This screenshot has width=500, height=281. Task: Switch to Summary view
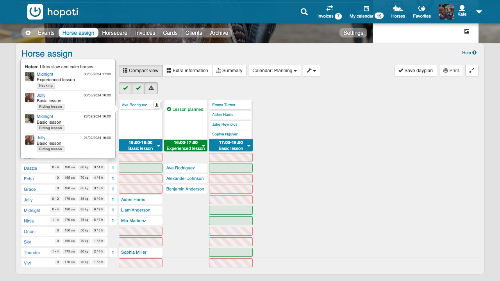(x=229, y=71)
